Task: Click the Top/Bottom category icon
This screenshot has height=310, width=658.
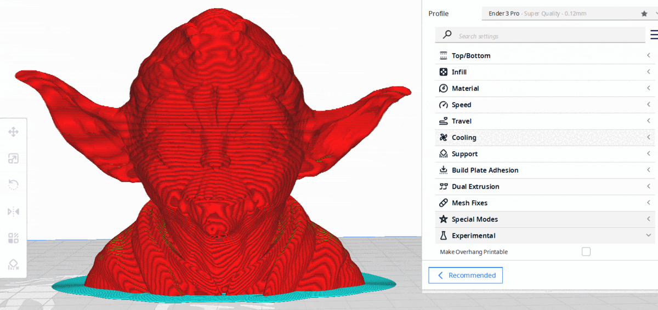Action: (x=444, y=56)
